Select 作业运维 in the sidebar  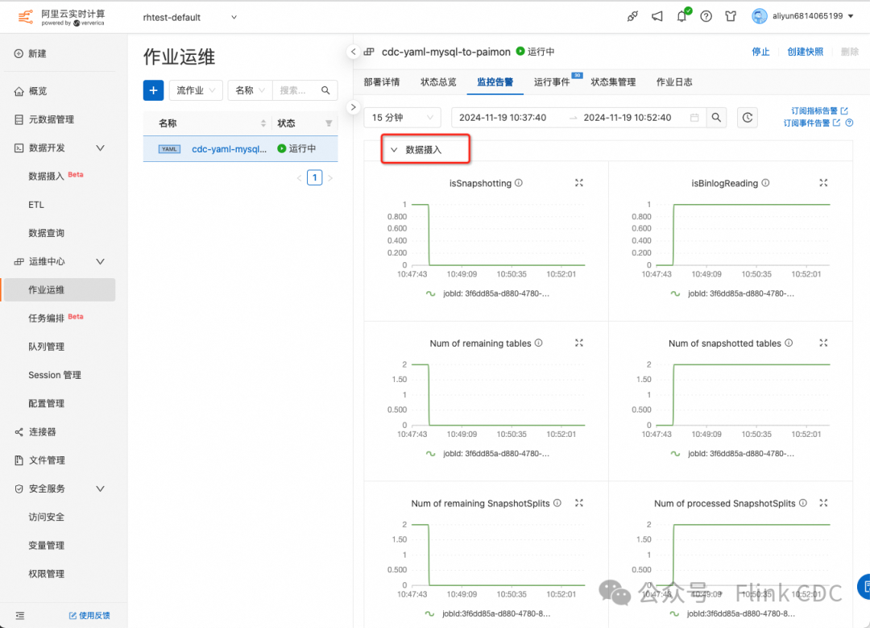pyautogui.click(x=59, y=290)
